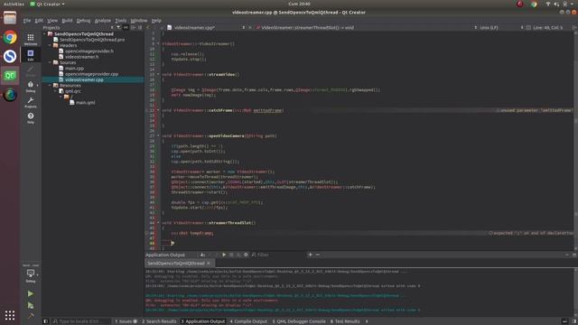Click the Build project hammer icon
The image size is (578, 325).
(31, 315)
